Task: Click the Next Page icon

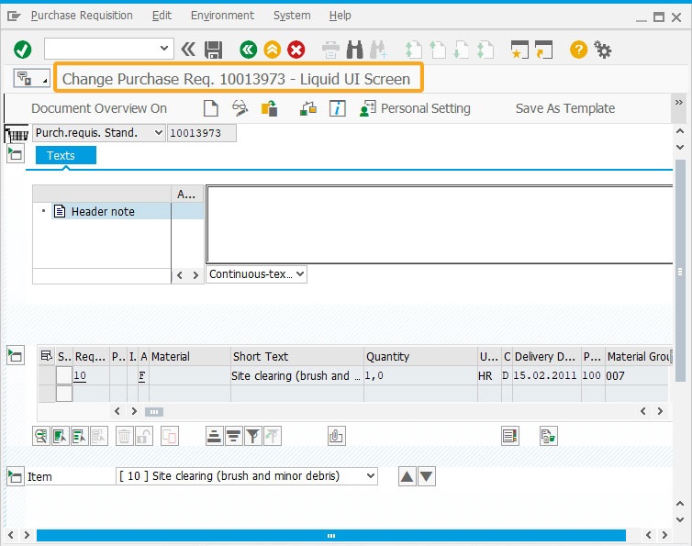Action: click(x=462, y=50)
